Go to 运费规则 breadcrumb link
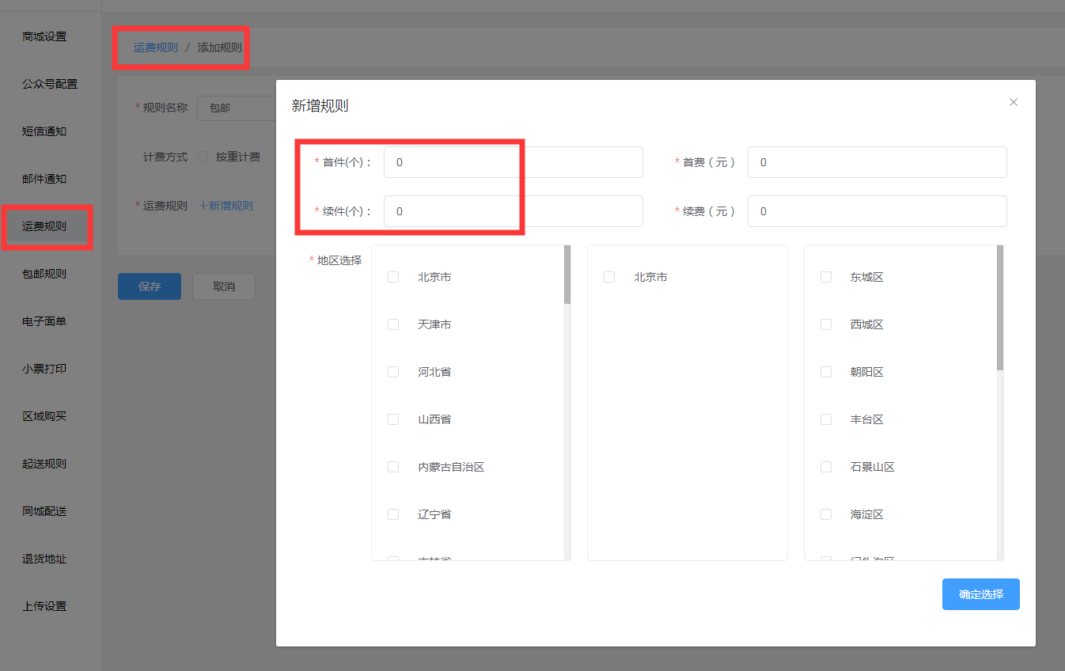The width and height of the screenshot is (1065, 671). click(156, 47)
